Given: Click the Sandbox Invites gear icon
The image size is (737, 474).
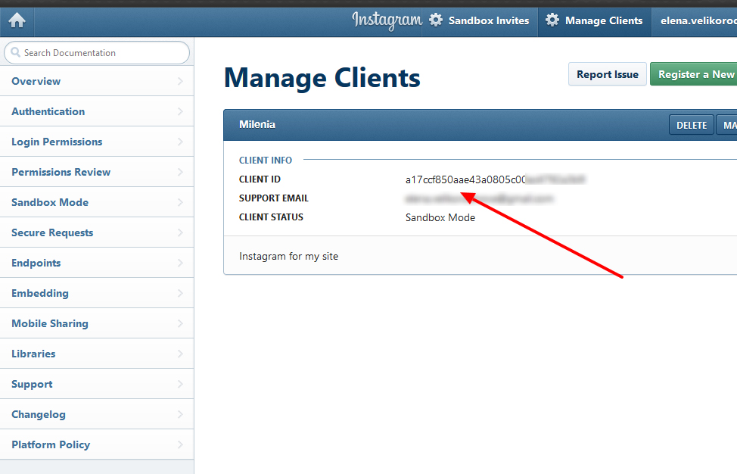Looking at the screenshot, I should [436, 20].
